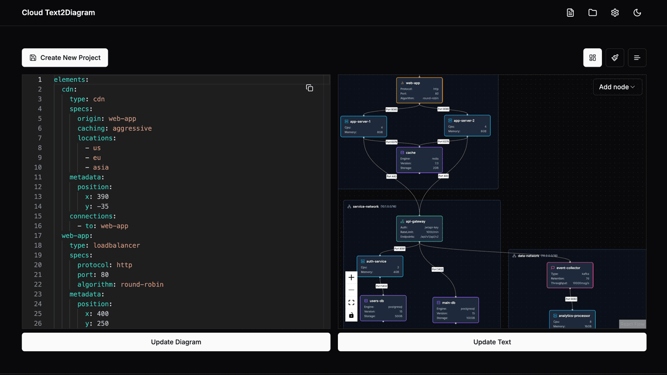Click the Update Diagram button
The image size is (667, 375).
[x=176, y=342]
